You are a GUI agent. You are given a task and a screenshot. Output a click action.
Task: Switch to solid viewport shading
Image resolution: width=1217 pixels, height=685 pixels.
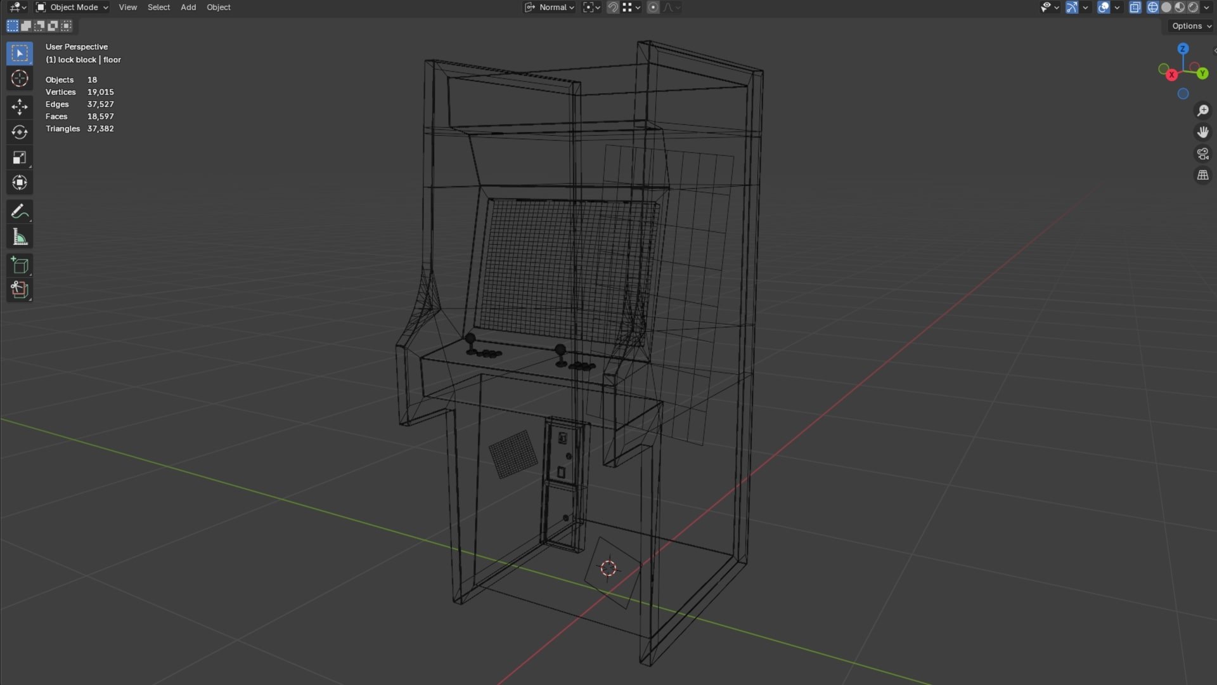tap(1166, 8)
